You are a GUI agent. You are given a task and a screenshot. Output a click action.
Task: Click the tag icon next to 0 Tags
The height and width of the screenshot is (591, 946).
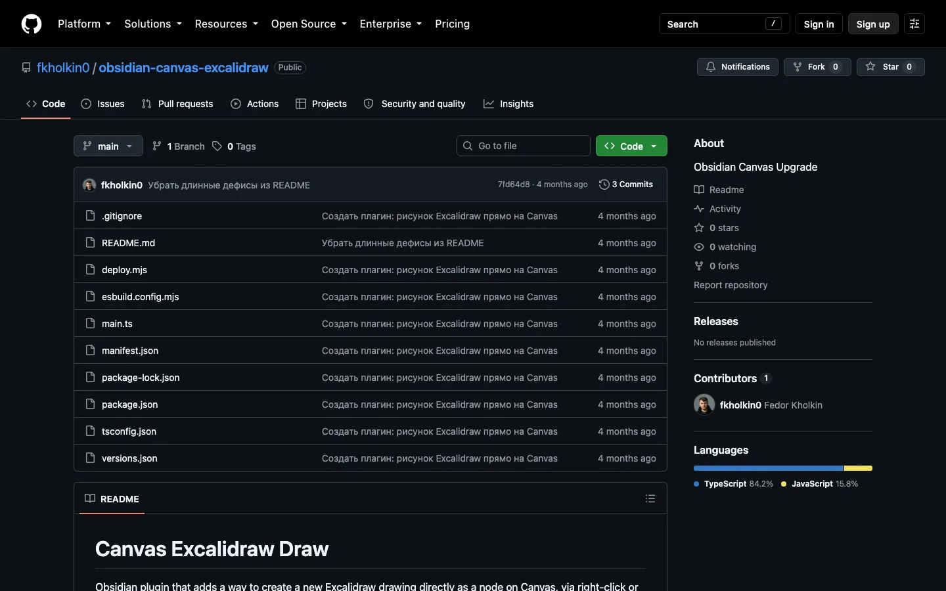(x=217, y=146)
